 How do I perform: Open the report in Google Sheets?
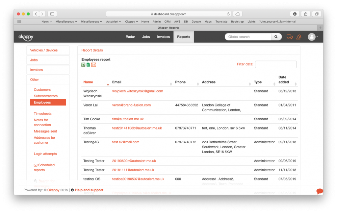[x=88, y=64]
